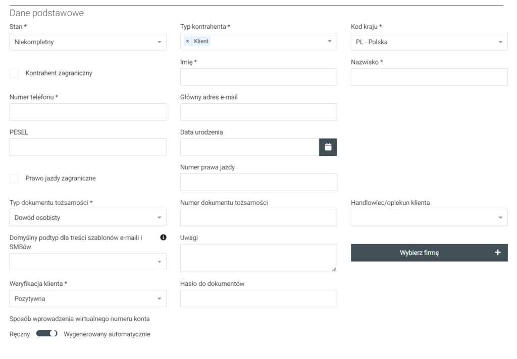Click inside the Uwagi text area

[x=258, y=258]
